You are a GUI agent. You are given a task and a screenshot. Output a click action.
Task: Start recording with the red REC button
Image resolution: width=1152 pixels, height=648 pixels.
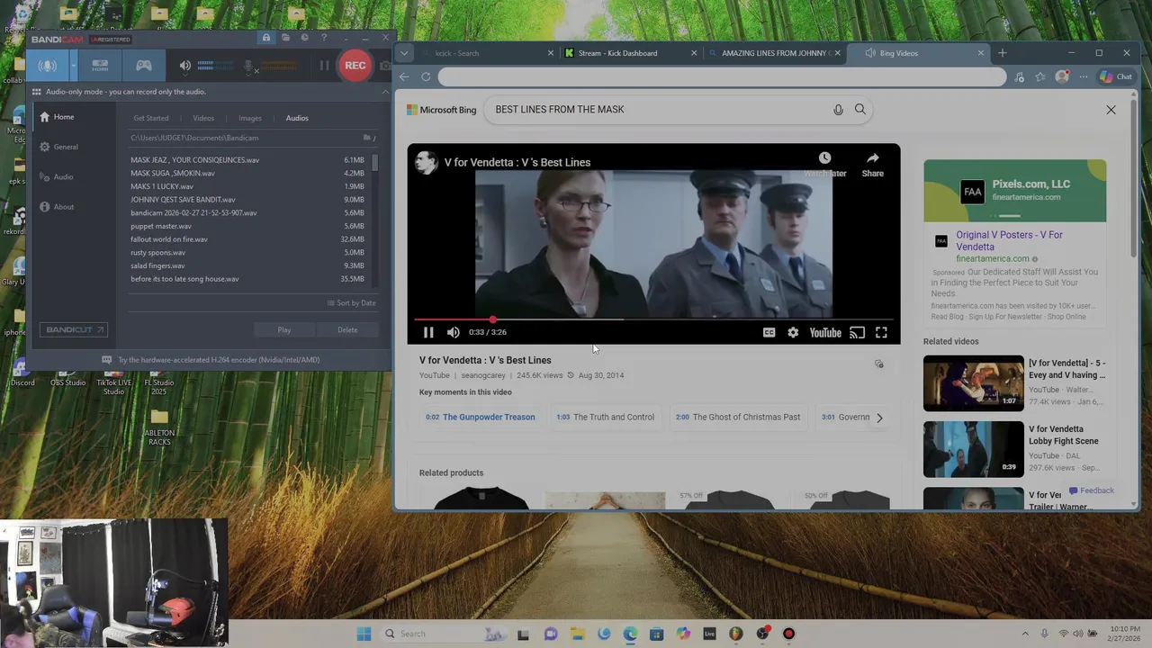[355, 65]
